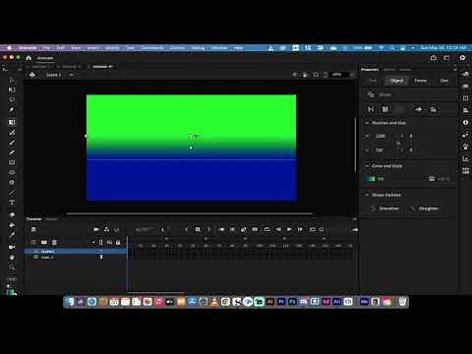This screenshot has height=354, width=472.
Task: Collapse the Position and Size section
Action: 367,123
